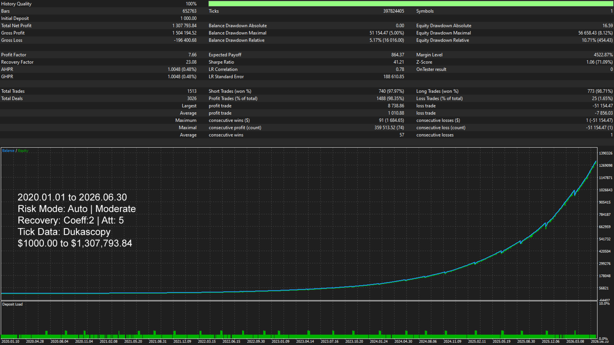614x345 pixels.
Task: Click Balance Drawdown Maximal value 51 154.47 (5.00%)
Action: point(387,33)
